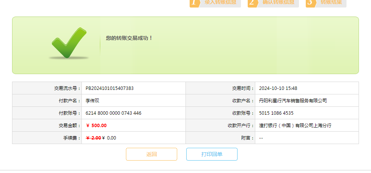
Task: Click the transaction time 2024-10-10 15:48
Action: 278,88
